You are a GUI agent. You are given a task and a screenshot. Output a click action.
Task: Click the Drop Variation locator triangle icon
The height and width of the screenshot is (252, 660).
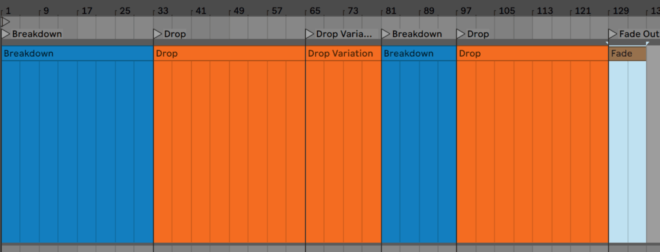[309, 34]
